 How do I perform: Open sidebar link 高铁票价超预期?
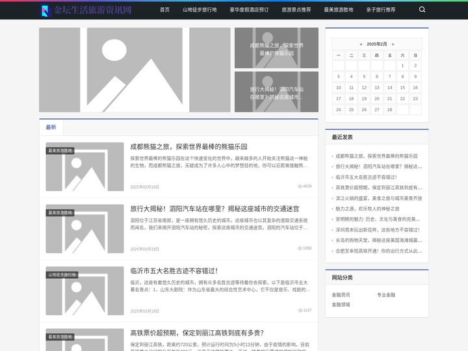379,188
